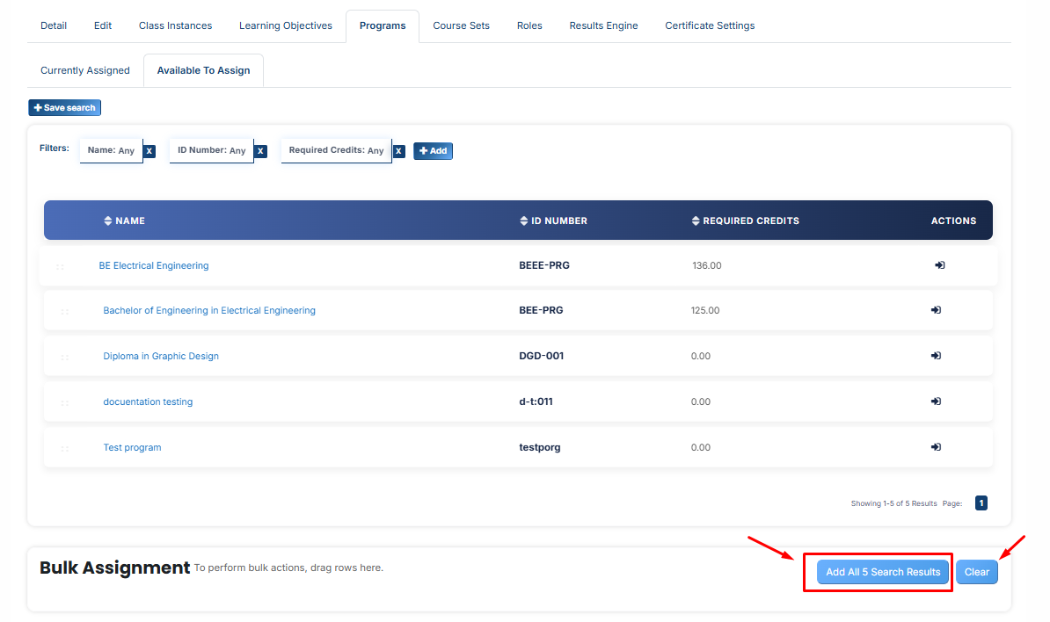Switch to the Roles tab
The height and width of the screenshot is (622, 1050).
[529, 25]
